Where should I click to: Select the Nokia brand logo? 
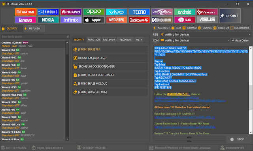pos(48,20)
